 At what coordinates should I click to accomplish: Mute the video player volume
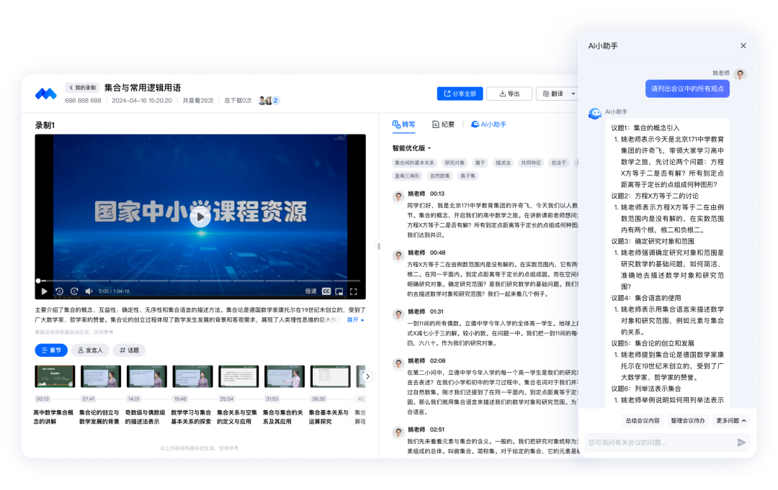click(x=88, y=291)
